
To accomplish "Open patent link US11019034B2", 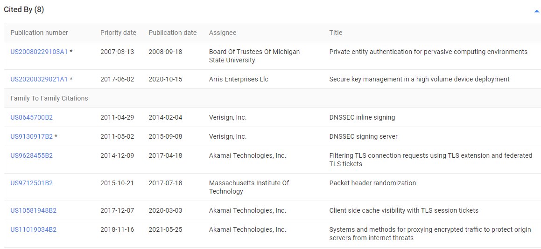I will [33, 229].
